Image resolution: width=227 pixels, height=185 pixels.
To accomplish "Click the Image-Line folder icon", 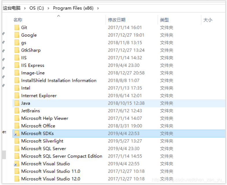I will 17,73.
